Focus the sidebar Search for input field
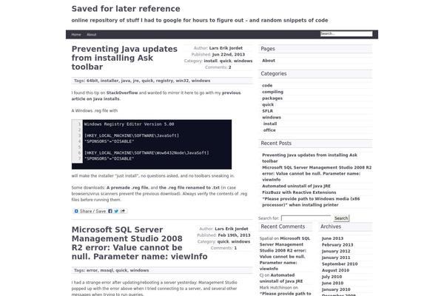This screenshot has height=296, width=444. point(306,218)
